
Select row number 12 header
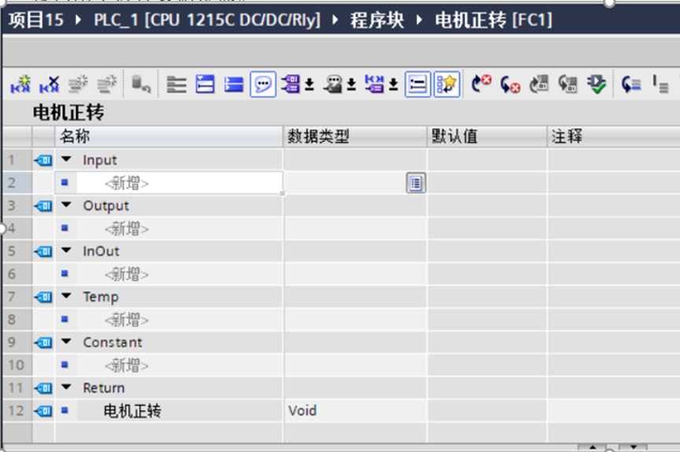click(x=17, y=410)
